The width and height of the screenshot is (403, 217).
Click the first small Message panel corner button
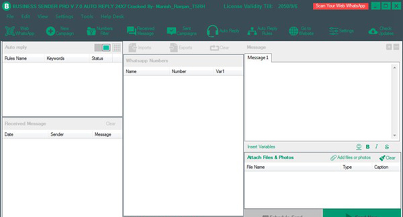tap(389, 47)
